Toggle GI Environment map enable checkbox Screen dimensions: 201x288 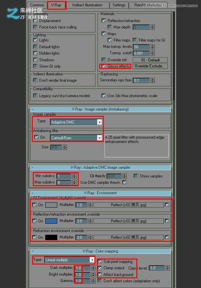pyautogui.click(x=167, y=205)
